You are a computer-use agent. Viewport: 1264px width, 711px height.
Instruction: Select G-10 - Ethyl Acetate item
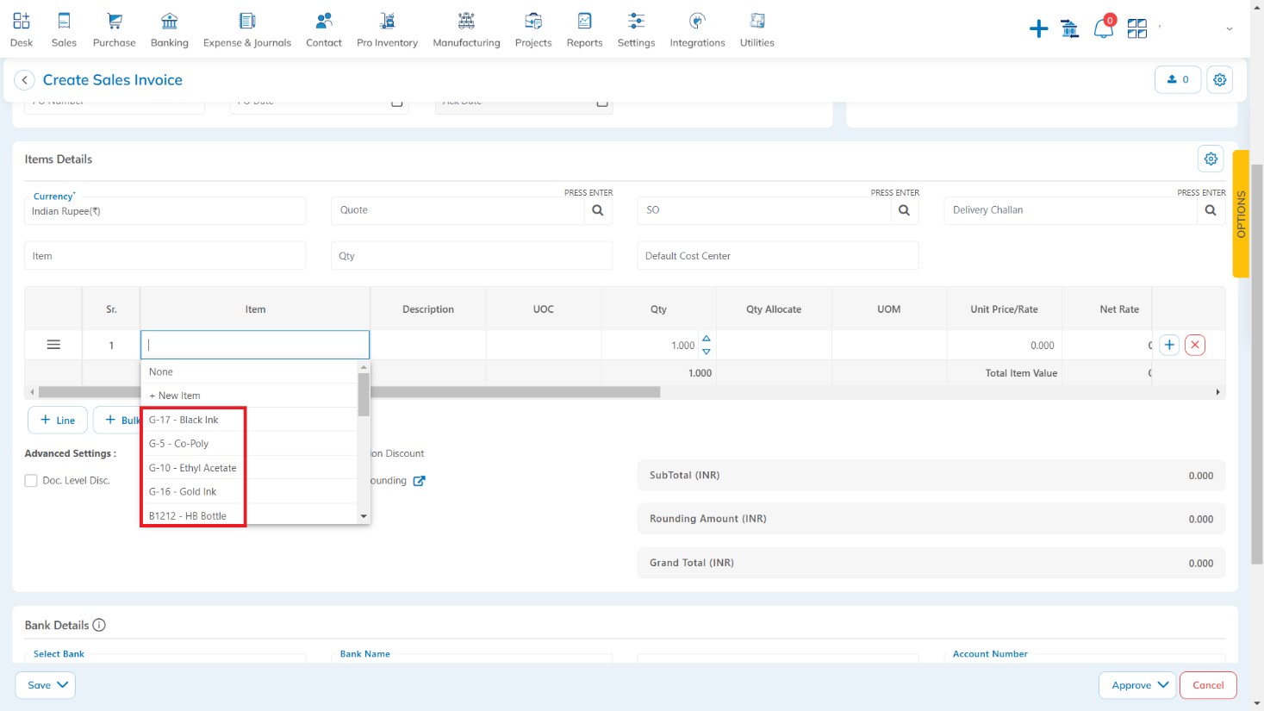tap(249, 468)
